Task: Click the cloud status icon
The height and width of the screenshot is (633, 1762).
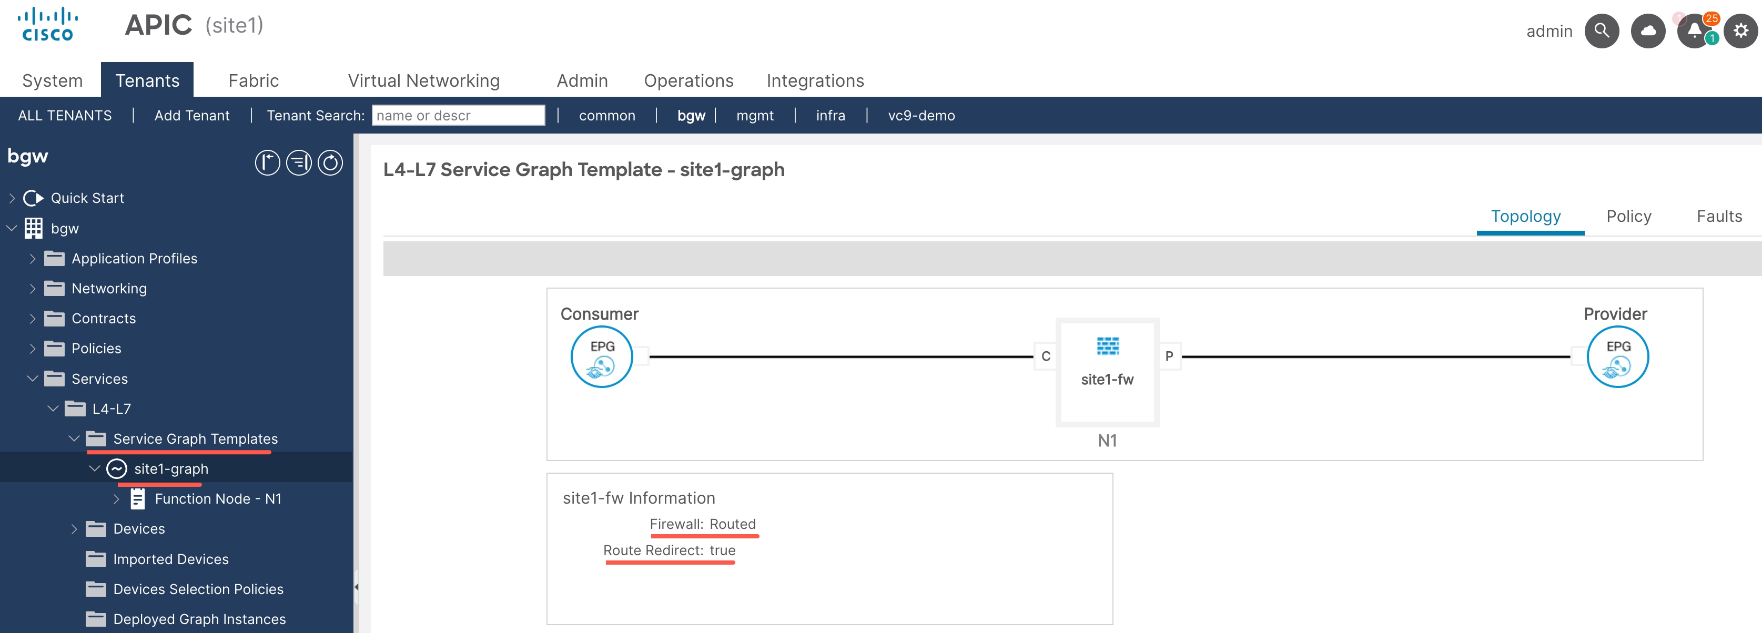Action: (1648, 31)
